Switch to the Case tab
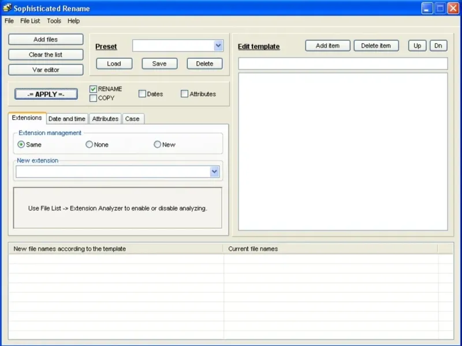This screenshot has height=346, width=462. 132,119
